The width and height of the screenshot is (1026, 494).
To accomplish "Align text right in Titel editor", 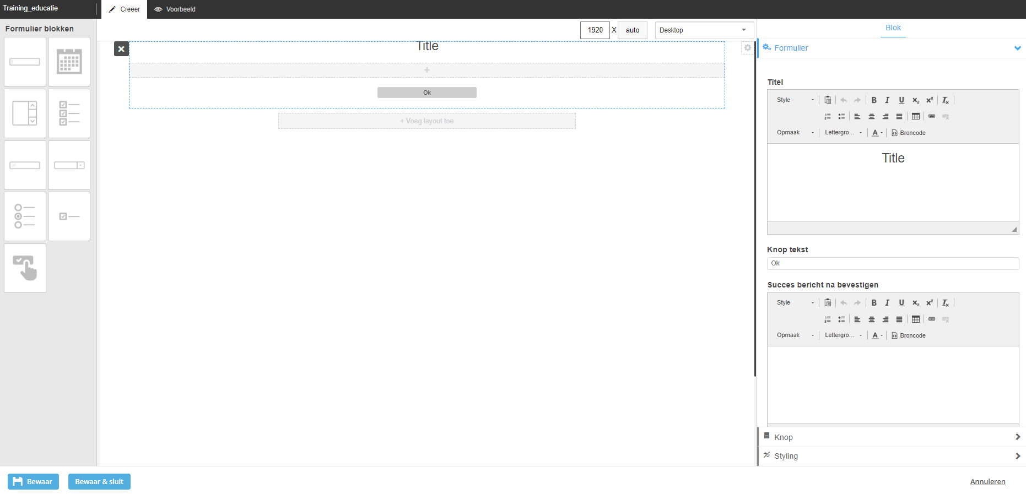I will click(885, 116).
